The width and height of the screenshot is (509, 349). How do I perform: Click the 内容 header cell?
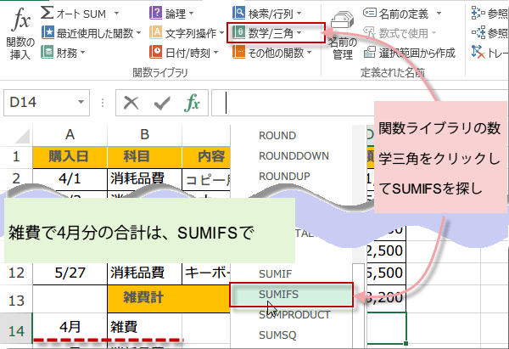click(x=206, y=157)
